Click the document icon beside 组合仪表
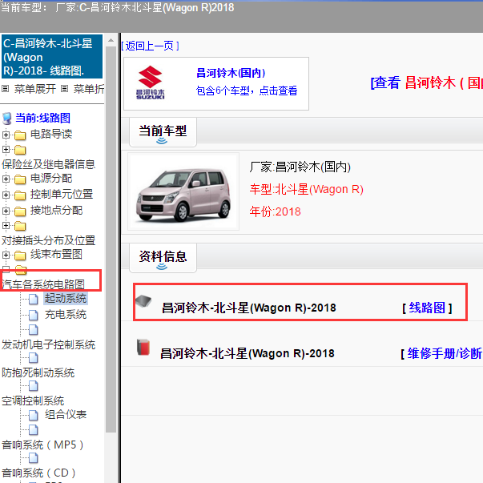The image size is (483, 483). 34,415
